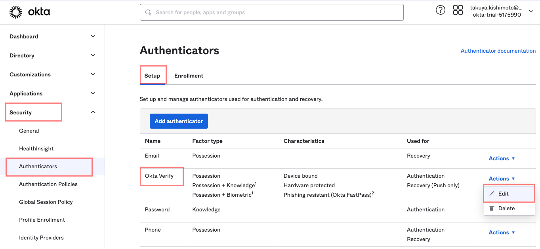Click the pencil icon beside Edit
Image resolution: width=540 pixels, height=249 pixels.
[x=492, y=194]
